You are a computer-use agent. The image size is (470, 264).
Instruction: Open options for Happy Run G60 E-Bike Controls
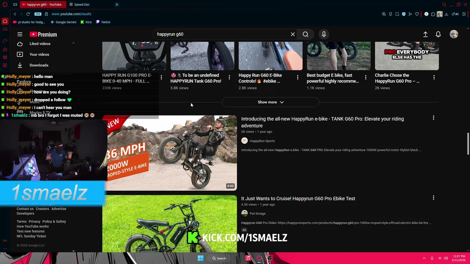tap(297, 77)
